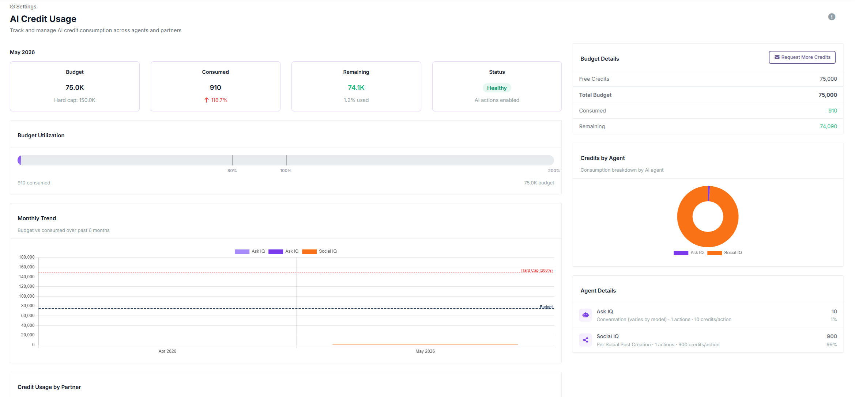Click the Settings gear icon

pos(12,7)
